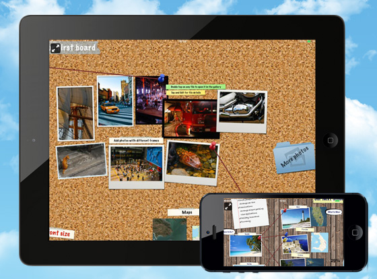Select the yellow header note on the iPhone board
This screenshot has width=377, height=279.
(328, 200)
